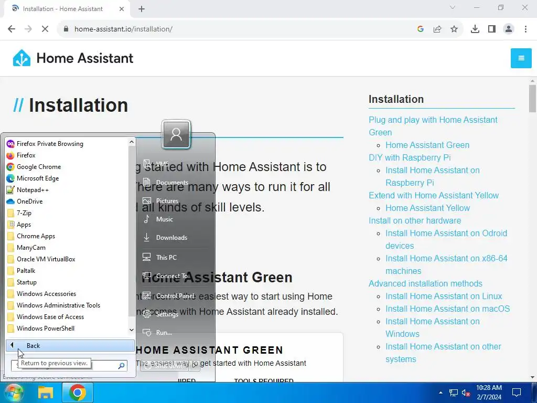Open Install Home Assistant on Odroid devices link
The height and width of the screenshot is (403, 537).
click(446, 239)
